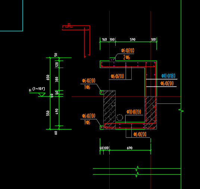The width and height of the screenshot is (200, 189).
Task: Click the "40" dimension text
Action: pyautogui.click(x=51, y=95)
